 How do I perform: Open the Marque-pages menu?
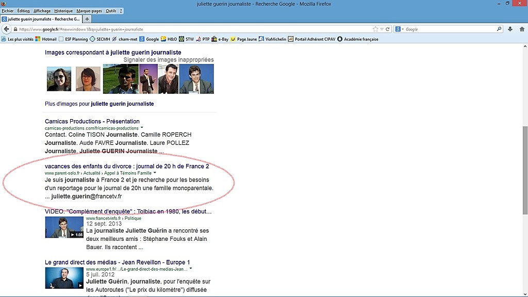tap(89, 11)
